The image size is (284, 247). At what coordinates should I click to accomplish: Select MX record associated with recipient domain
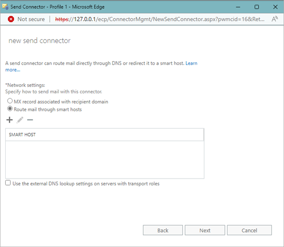click(x=10, y=101)
